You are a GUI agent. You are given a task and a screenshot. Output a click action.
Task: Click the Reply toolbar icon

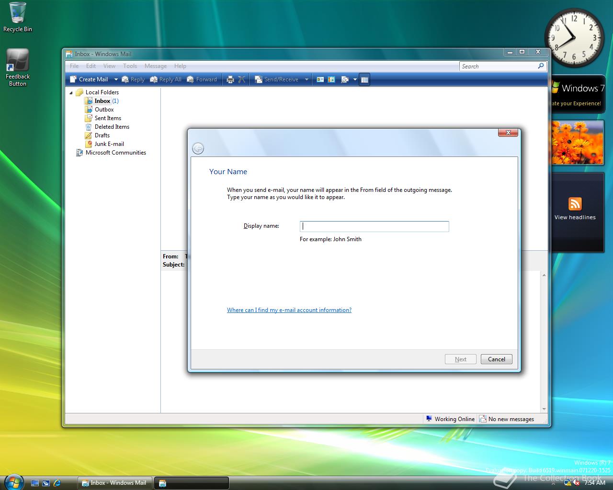(133, 79)
